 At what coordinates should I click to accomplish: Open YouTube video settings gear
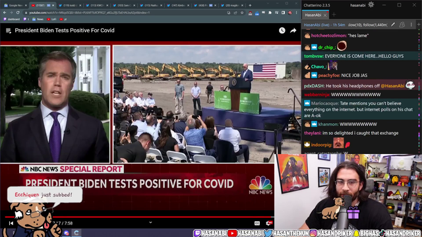pyautogui.click(x=268, y=223)
